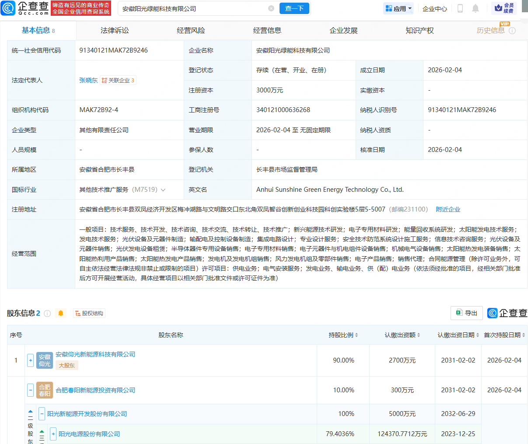Collapse 合肥春阳新能源投资有限公司 row
The width and height of the screenshot is (528, 444).
(30, 390)
